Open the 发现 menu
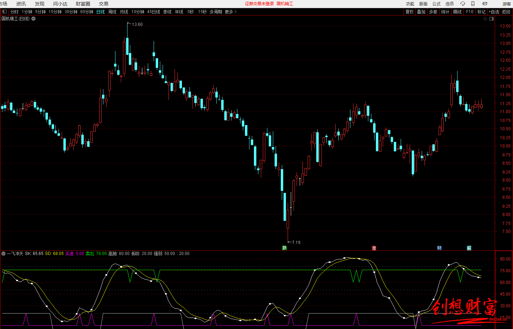The height and width of the screenshot is (329, 513). (x=40, y=4)
